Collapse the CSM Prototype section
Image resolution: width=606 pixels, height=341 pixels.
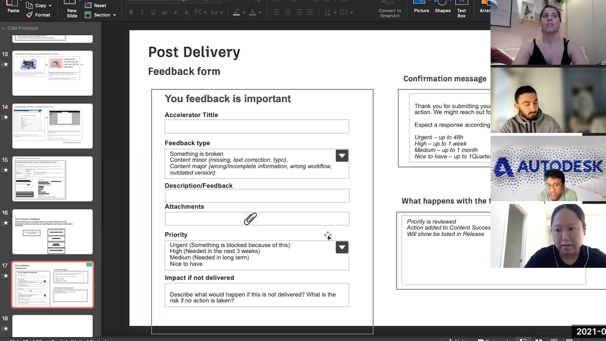(x=3, y=28)
